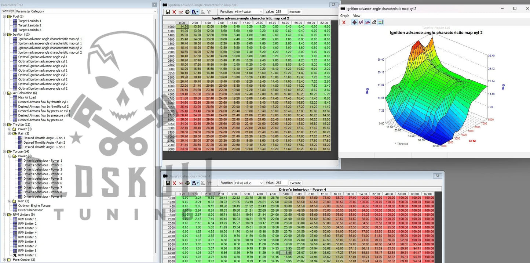Toggle the wireframe surface icon in graph toolbar

click(374, 22)
